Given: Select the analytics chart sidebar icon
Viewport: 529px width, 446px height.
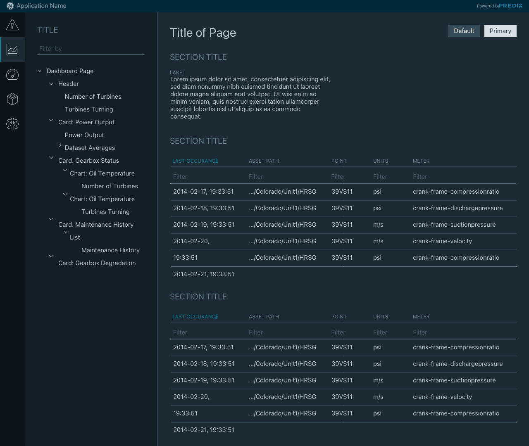Looking at the screenshot, I should (12, 50).
